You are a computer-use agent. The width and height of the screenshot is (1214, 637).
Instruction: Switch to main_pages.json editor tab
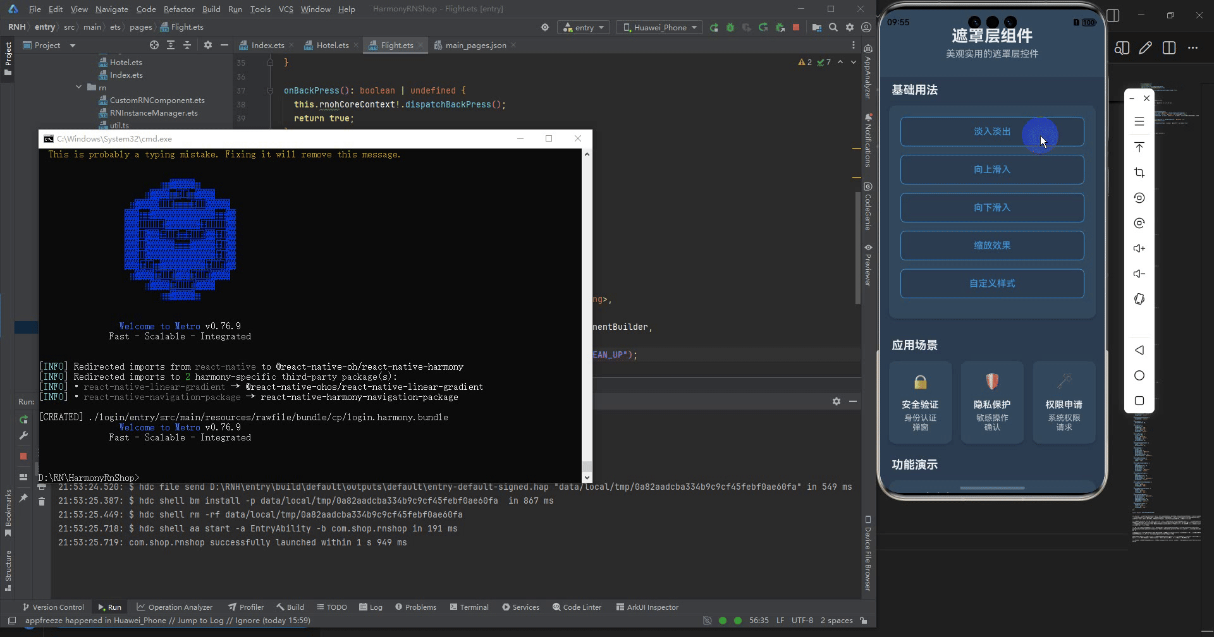475,45
